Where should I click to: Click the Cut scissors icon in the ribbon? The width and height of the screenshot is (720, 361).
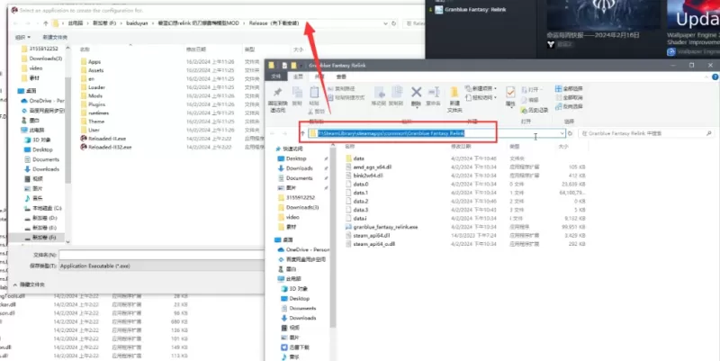click(310, 111)
